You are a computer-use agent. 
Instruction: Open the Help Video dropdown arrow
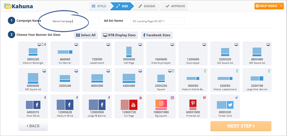click(281, 6)
